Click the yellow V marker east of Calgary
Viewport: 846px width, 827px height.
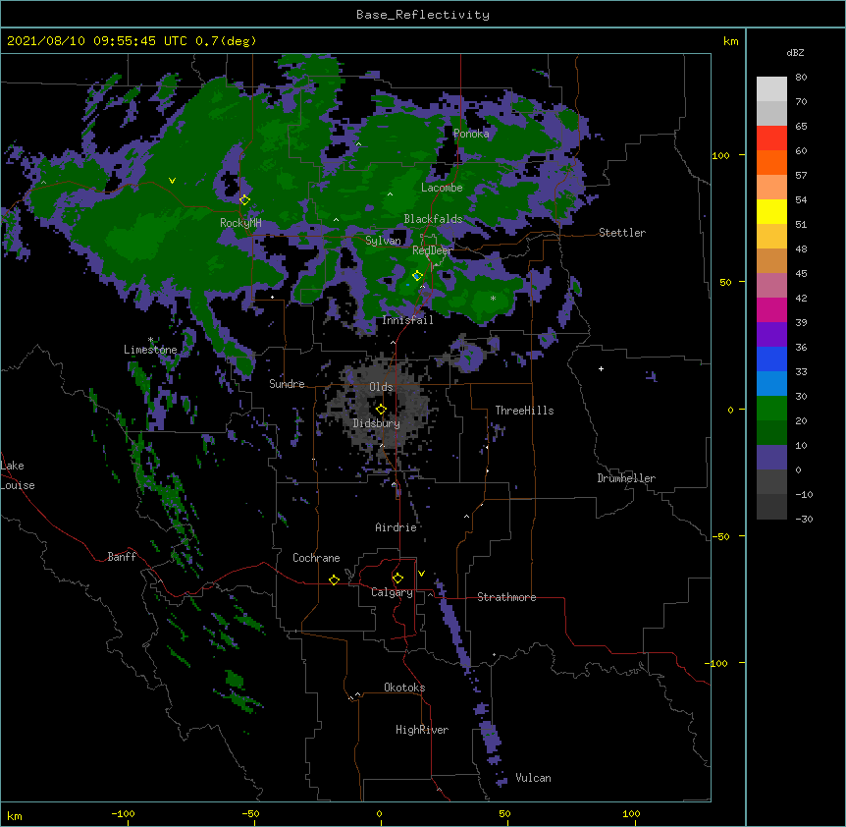[x=421, y=574]
